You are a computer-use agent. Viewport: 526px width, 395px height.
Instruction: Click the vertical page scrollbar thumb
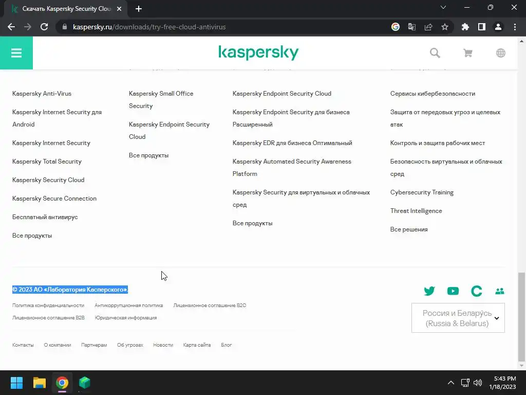click(521, 316)
